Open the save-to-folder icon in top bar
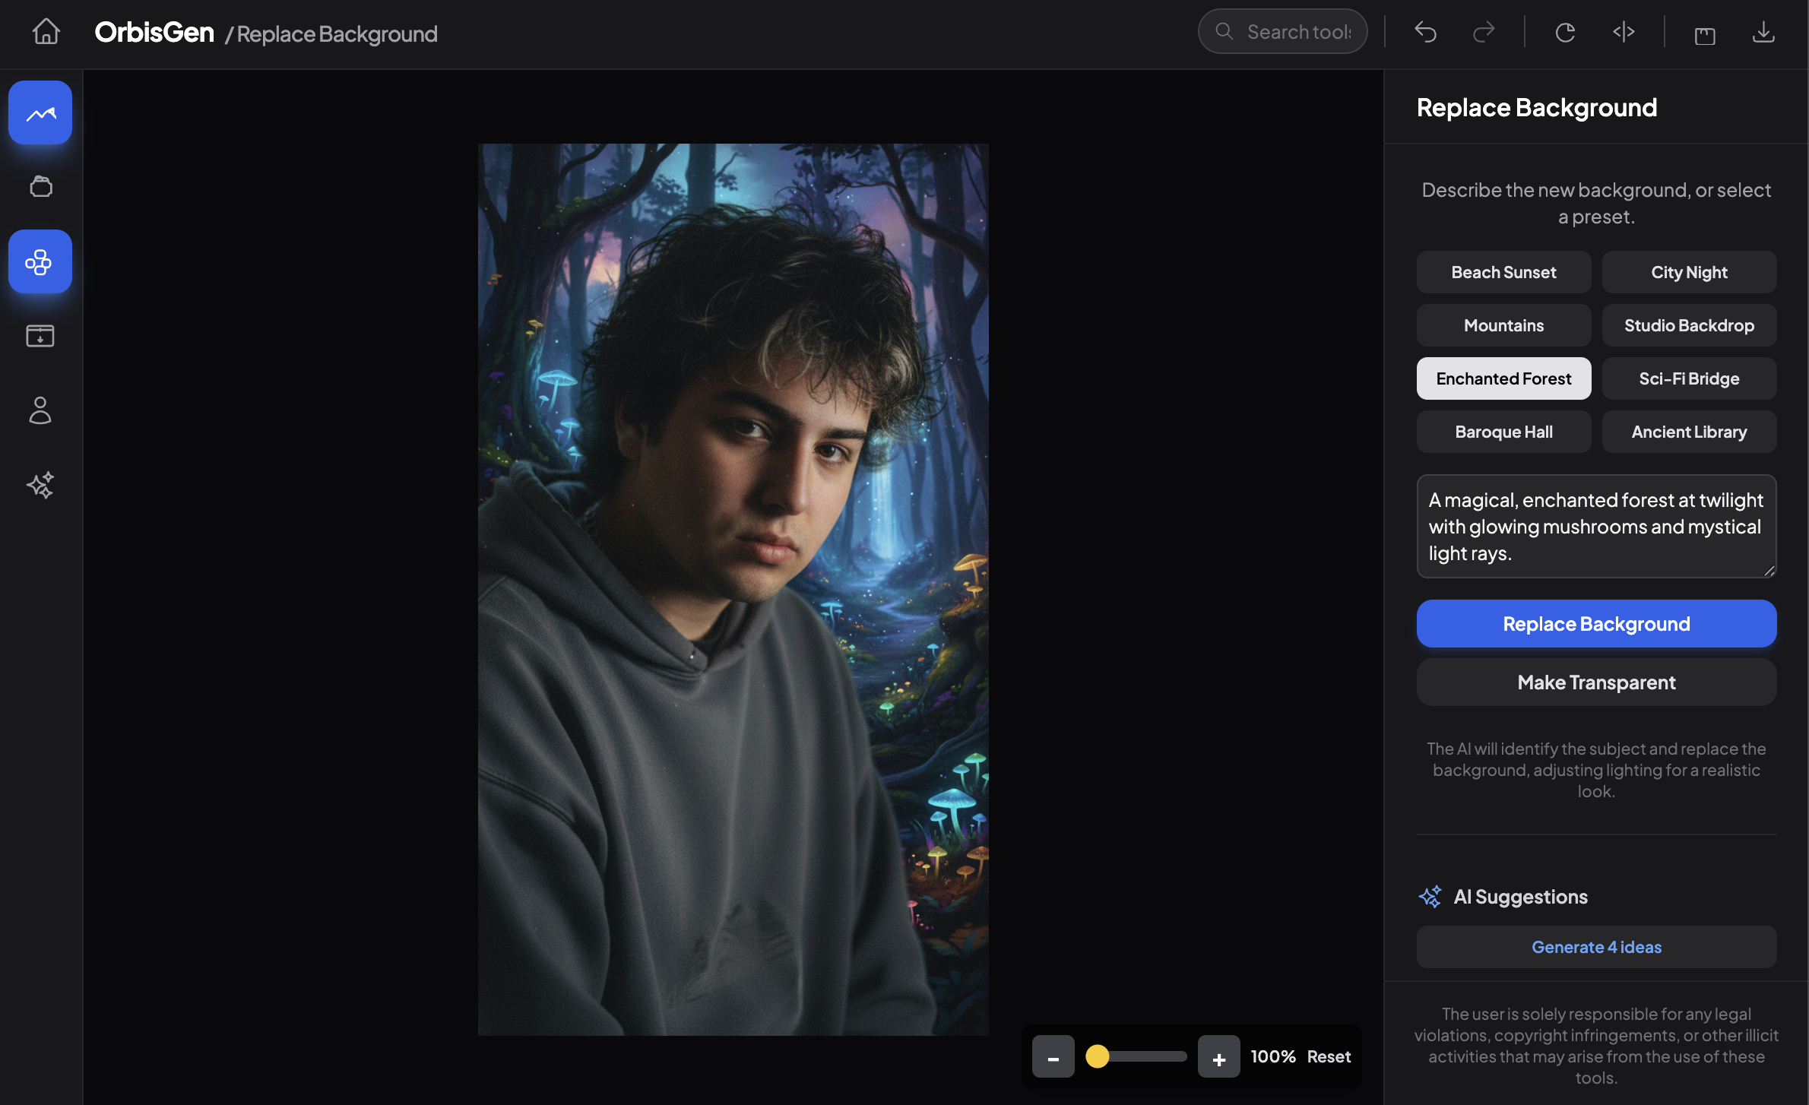The width and height of the screenshot is (1809, 1105). point(1704,33)
